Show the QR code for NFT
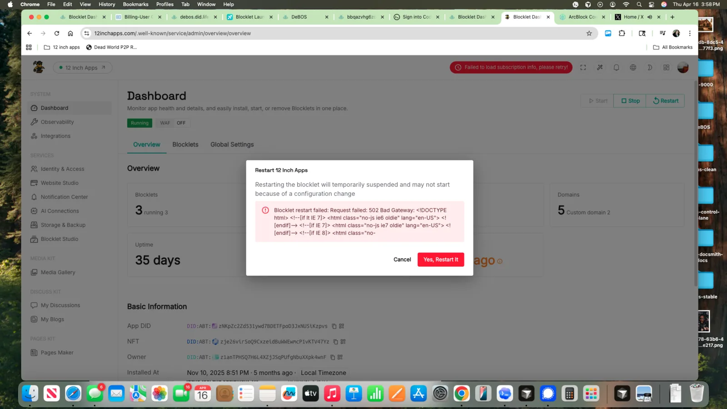 (343, 342)
